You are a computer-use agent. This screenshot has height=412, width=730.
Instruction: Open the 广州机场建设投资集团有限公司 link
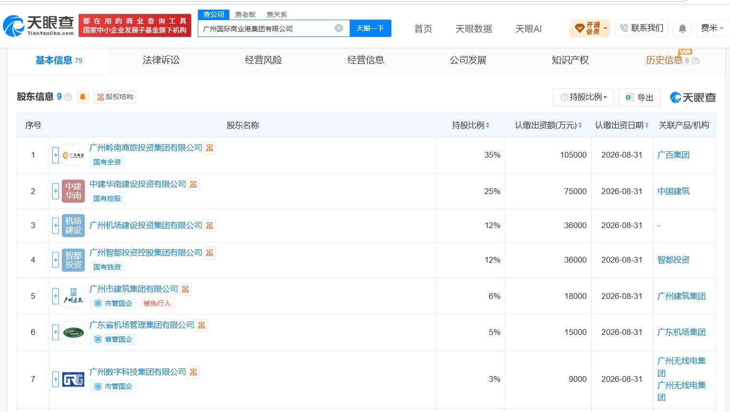tap(146, 226)
